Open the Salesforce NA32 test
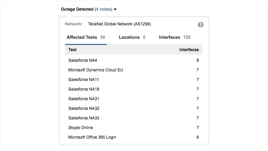Image resolution: width=268 pixels, height=151 pixels. [84, 108]
